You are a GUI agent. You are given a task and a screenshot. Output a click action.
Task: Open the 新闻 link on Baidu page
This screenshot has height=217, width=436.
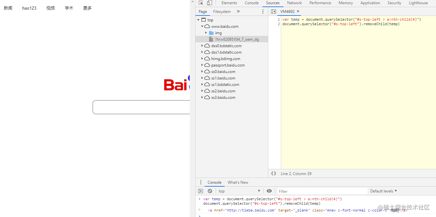click(8, 8)
